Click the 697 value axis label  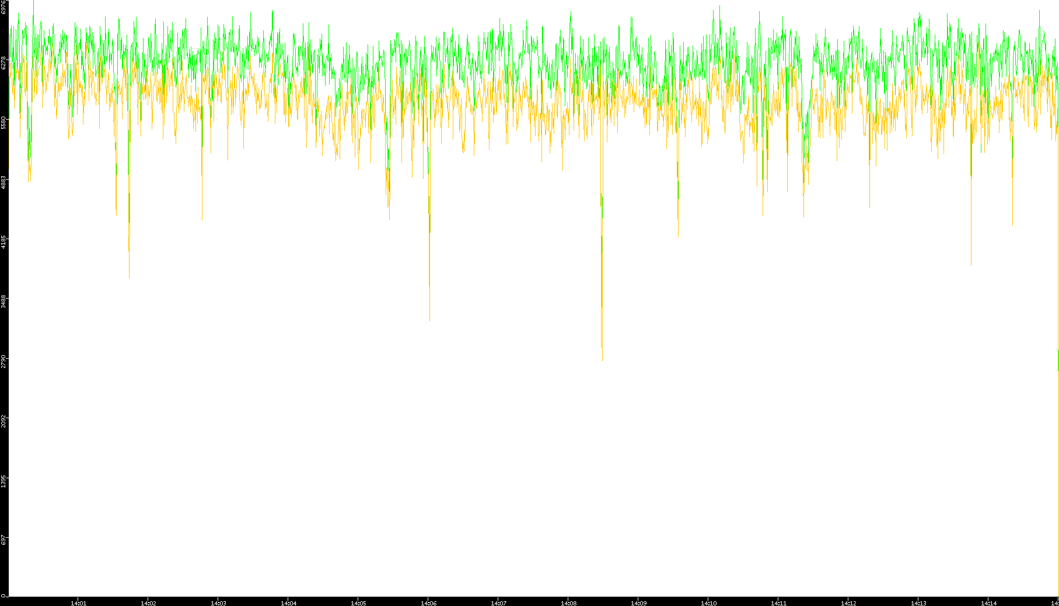(4, 540)
